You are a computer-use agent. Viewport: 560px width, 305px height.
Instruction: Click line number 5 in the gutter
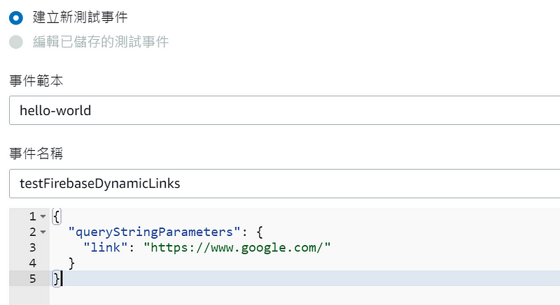[x=32, y=278]
